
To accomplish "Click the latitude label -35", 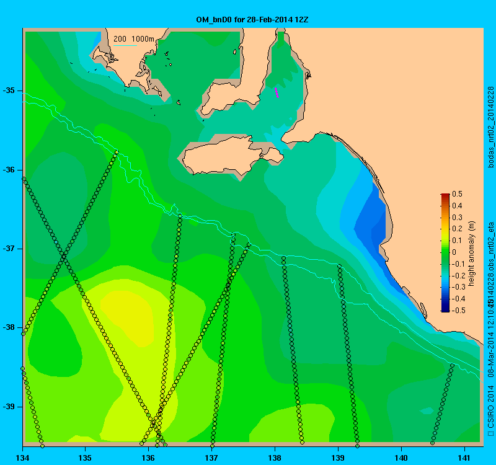I will (x=9, y=91).
